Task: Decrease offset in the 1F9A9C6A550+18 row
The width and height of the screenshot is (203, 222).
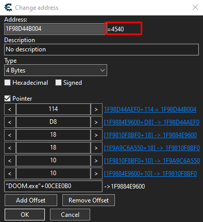Action: point(10,147)
